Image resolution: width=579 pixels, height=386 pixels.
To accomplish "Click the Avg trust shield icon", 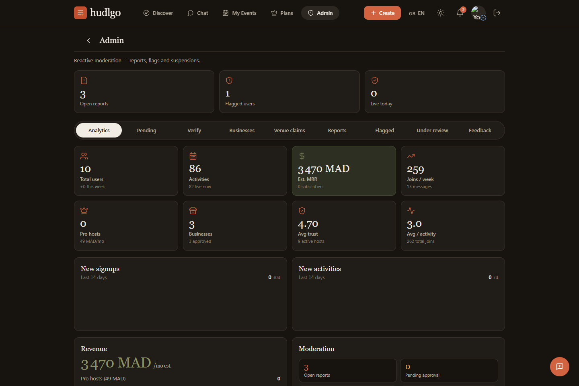I will (x=302, y=211).
